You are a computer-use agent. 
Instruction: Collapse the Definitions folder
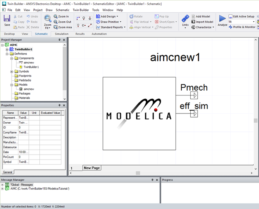click(7, 54)
